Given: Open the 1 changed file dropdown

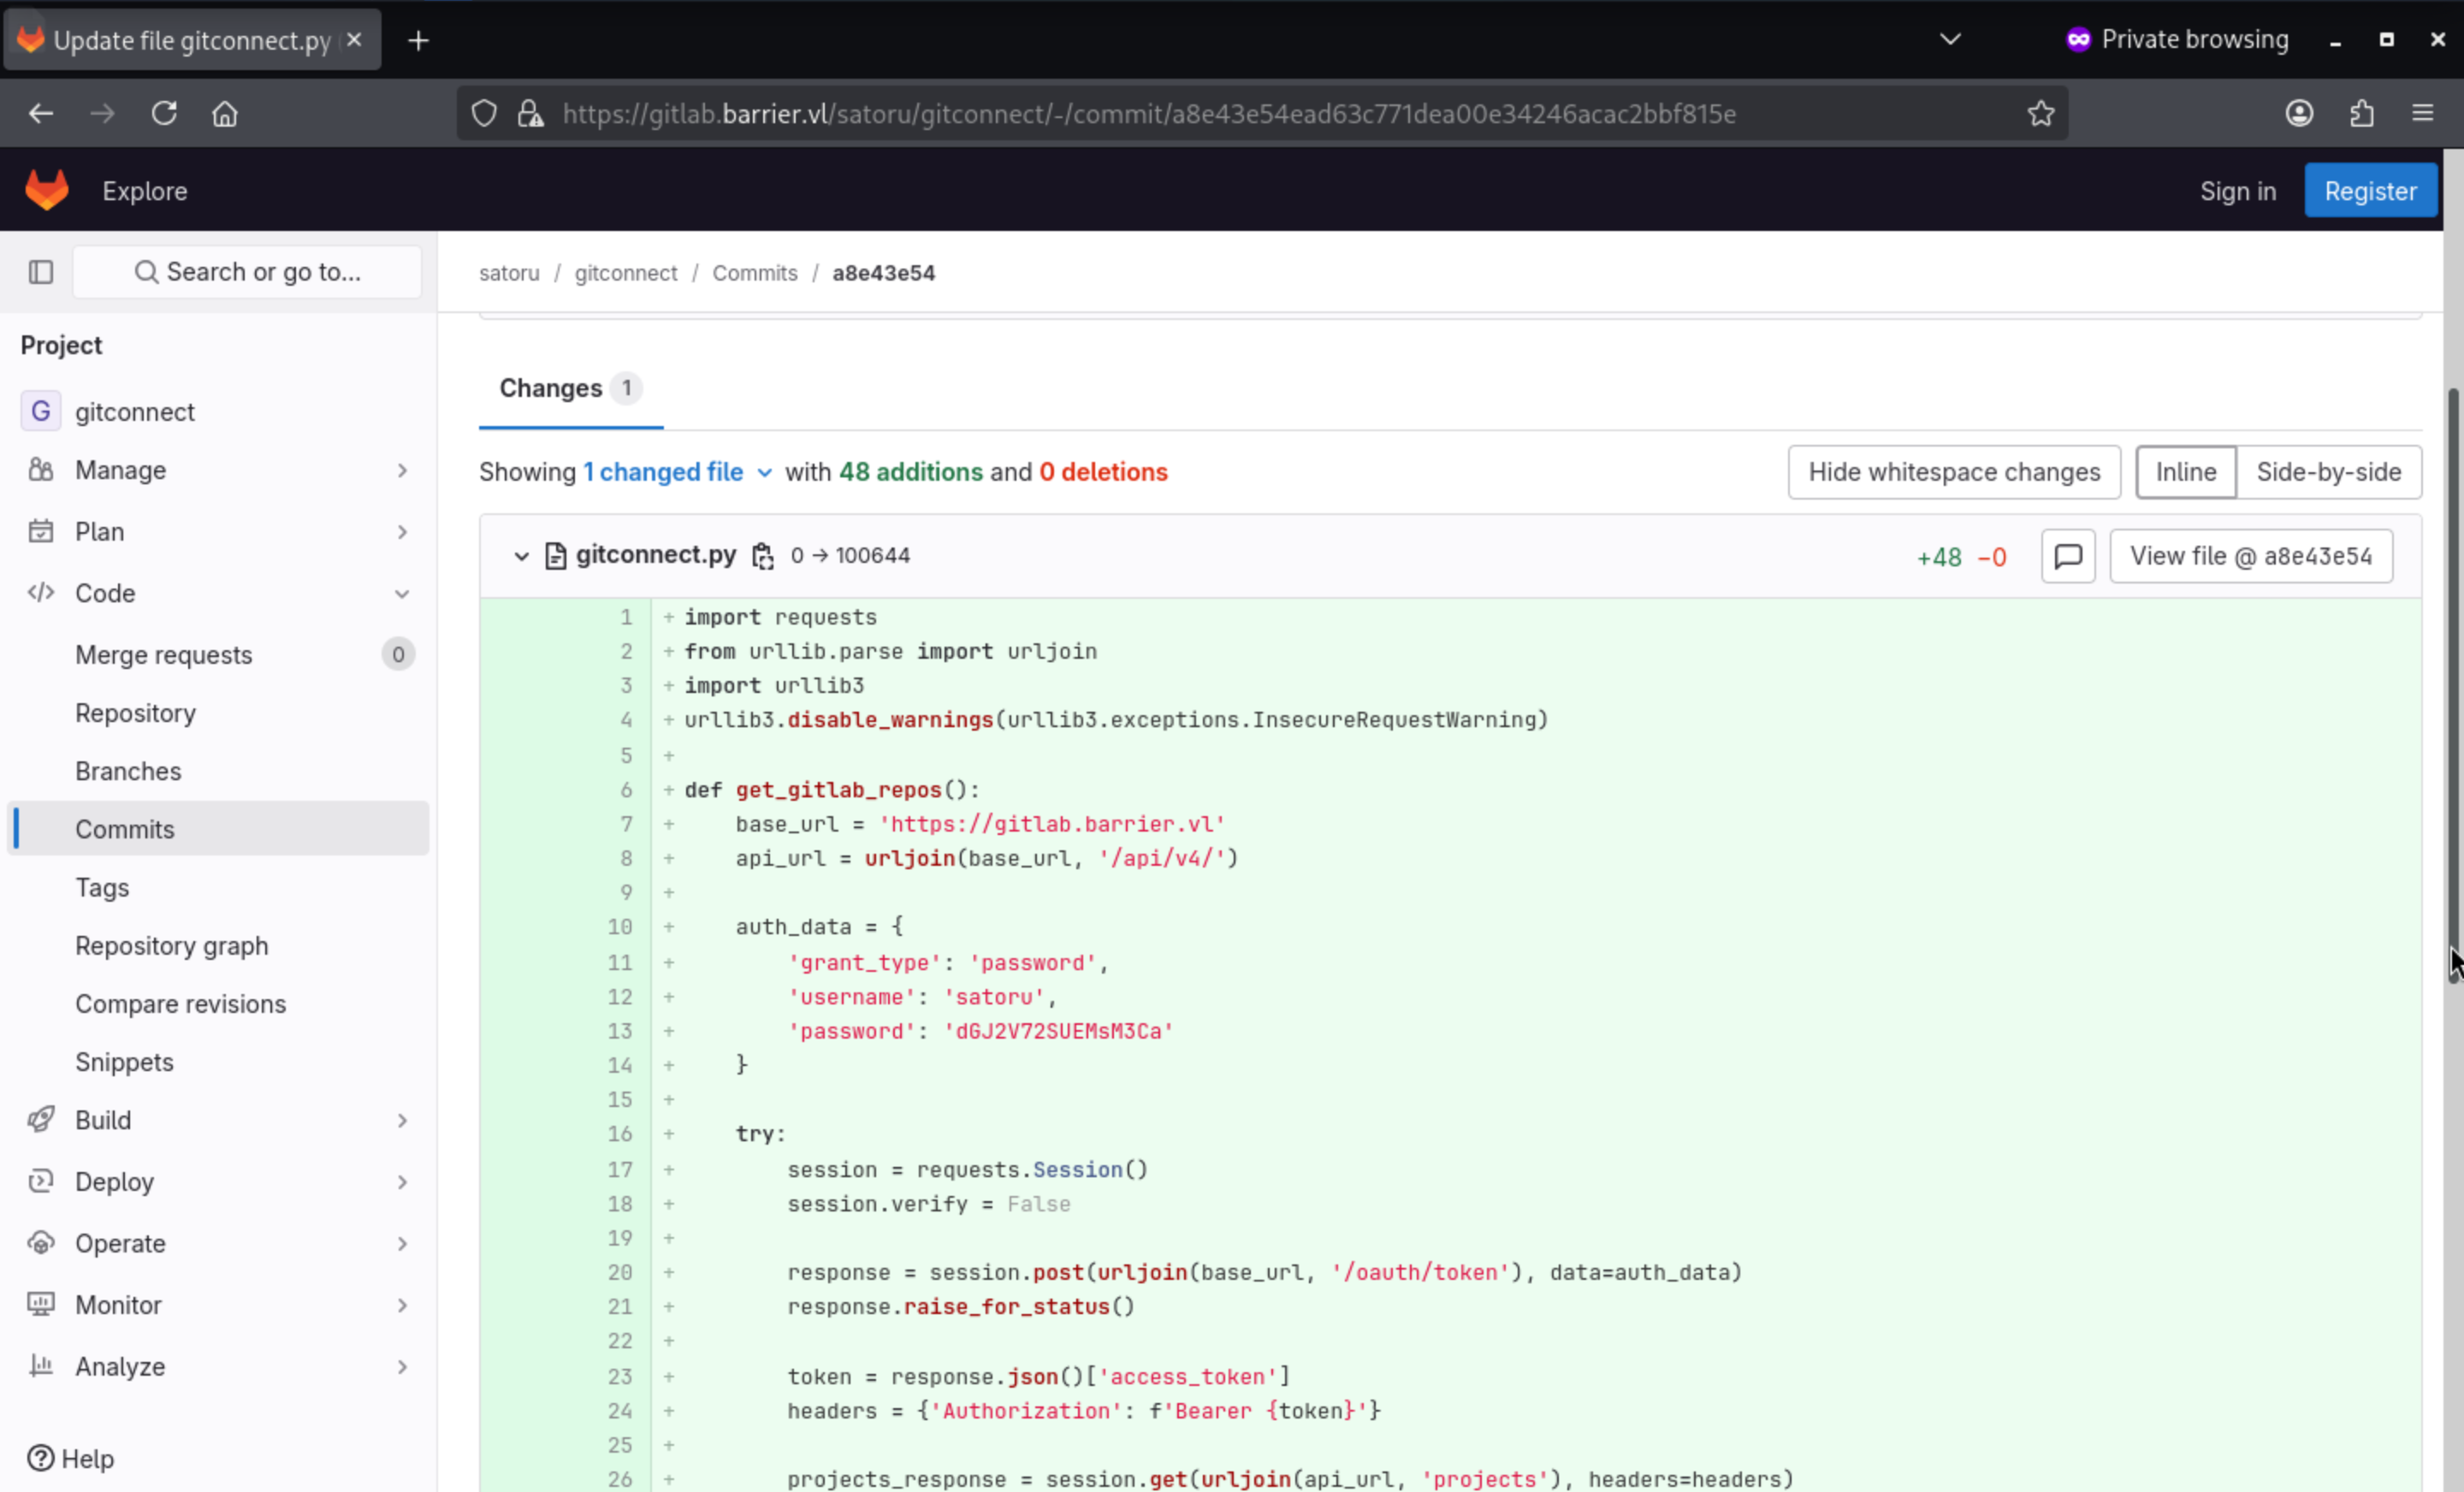Looking at the screenshot, I should [677, 472].
